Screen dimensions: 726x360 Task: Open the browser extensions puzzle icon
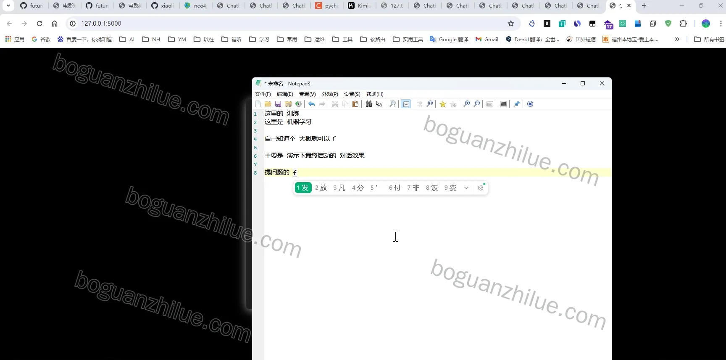pos(684,24)
